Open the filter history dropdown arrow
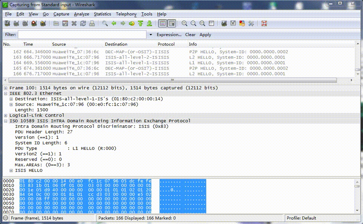This screenshot has width=363, height=224. (151, 35)
